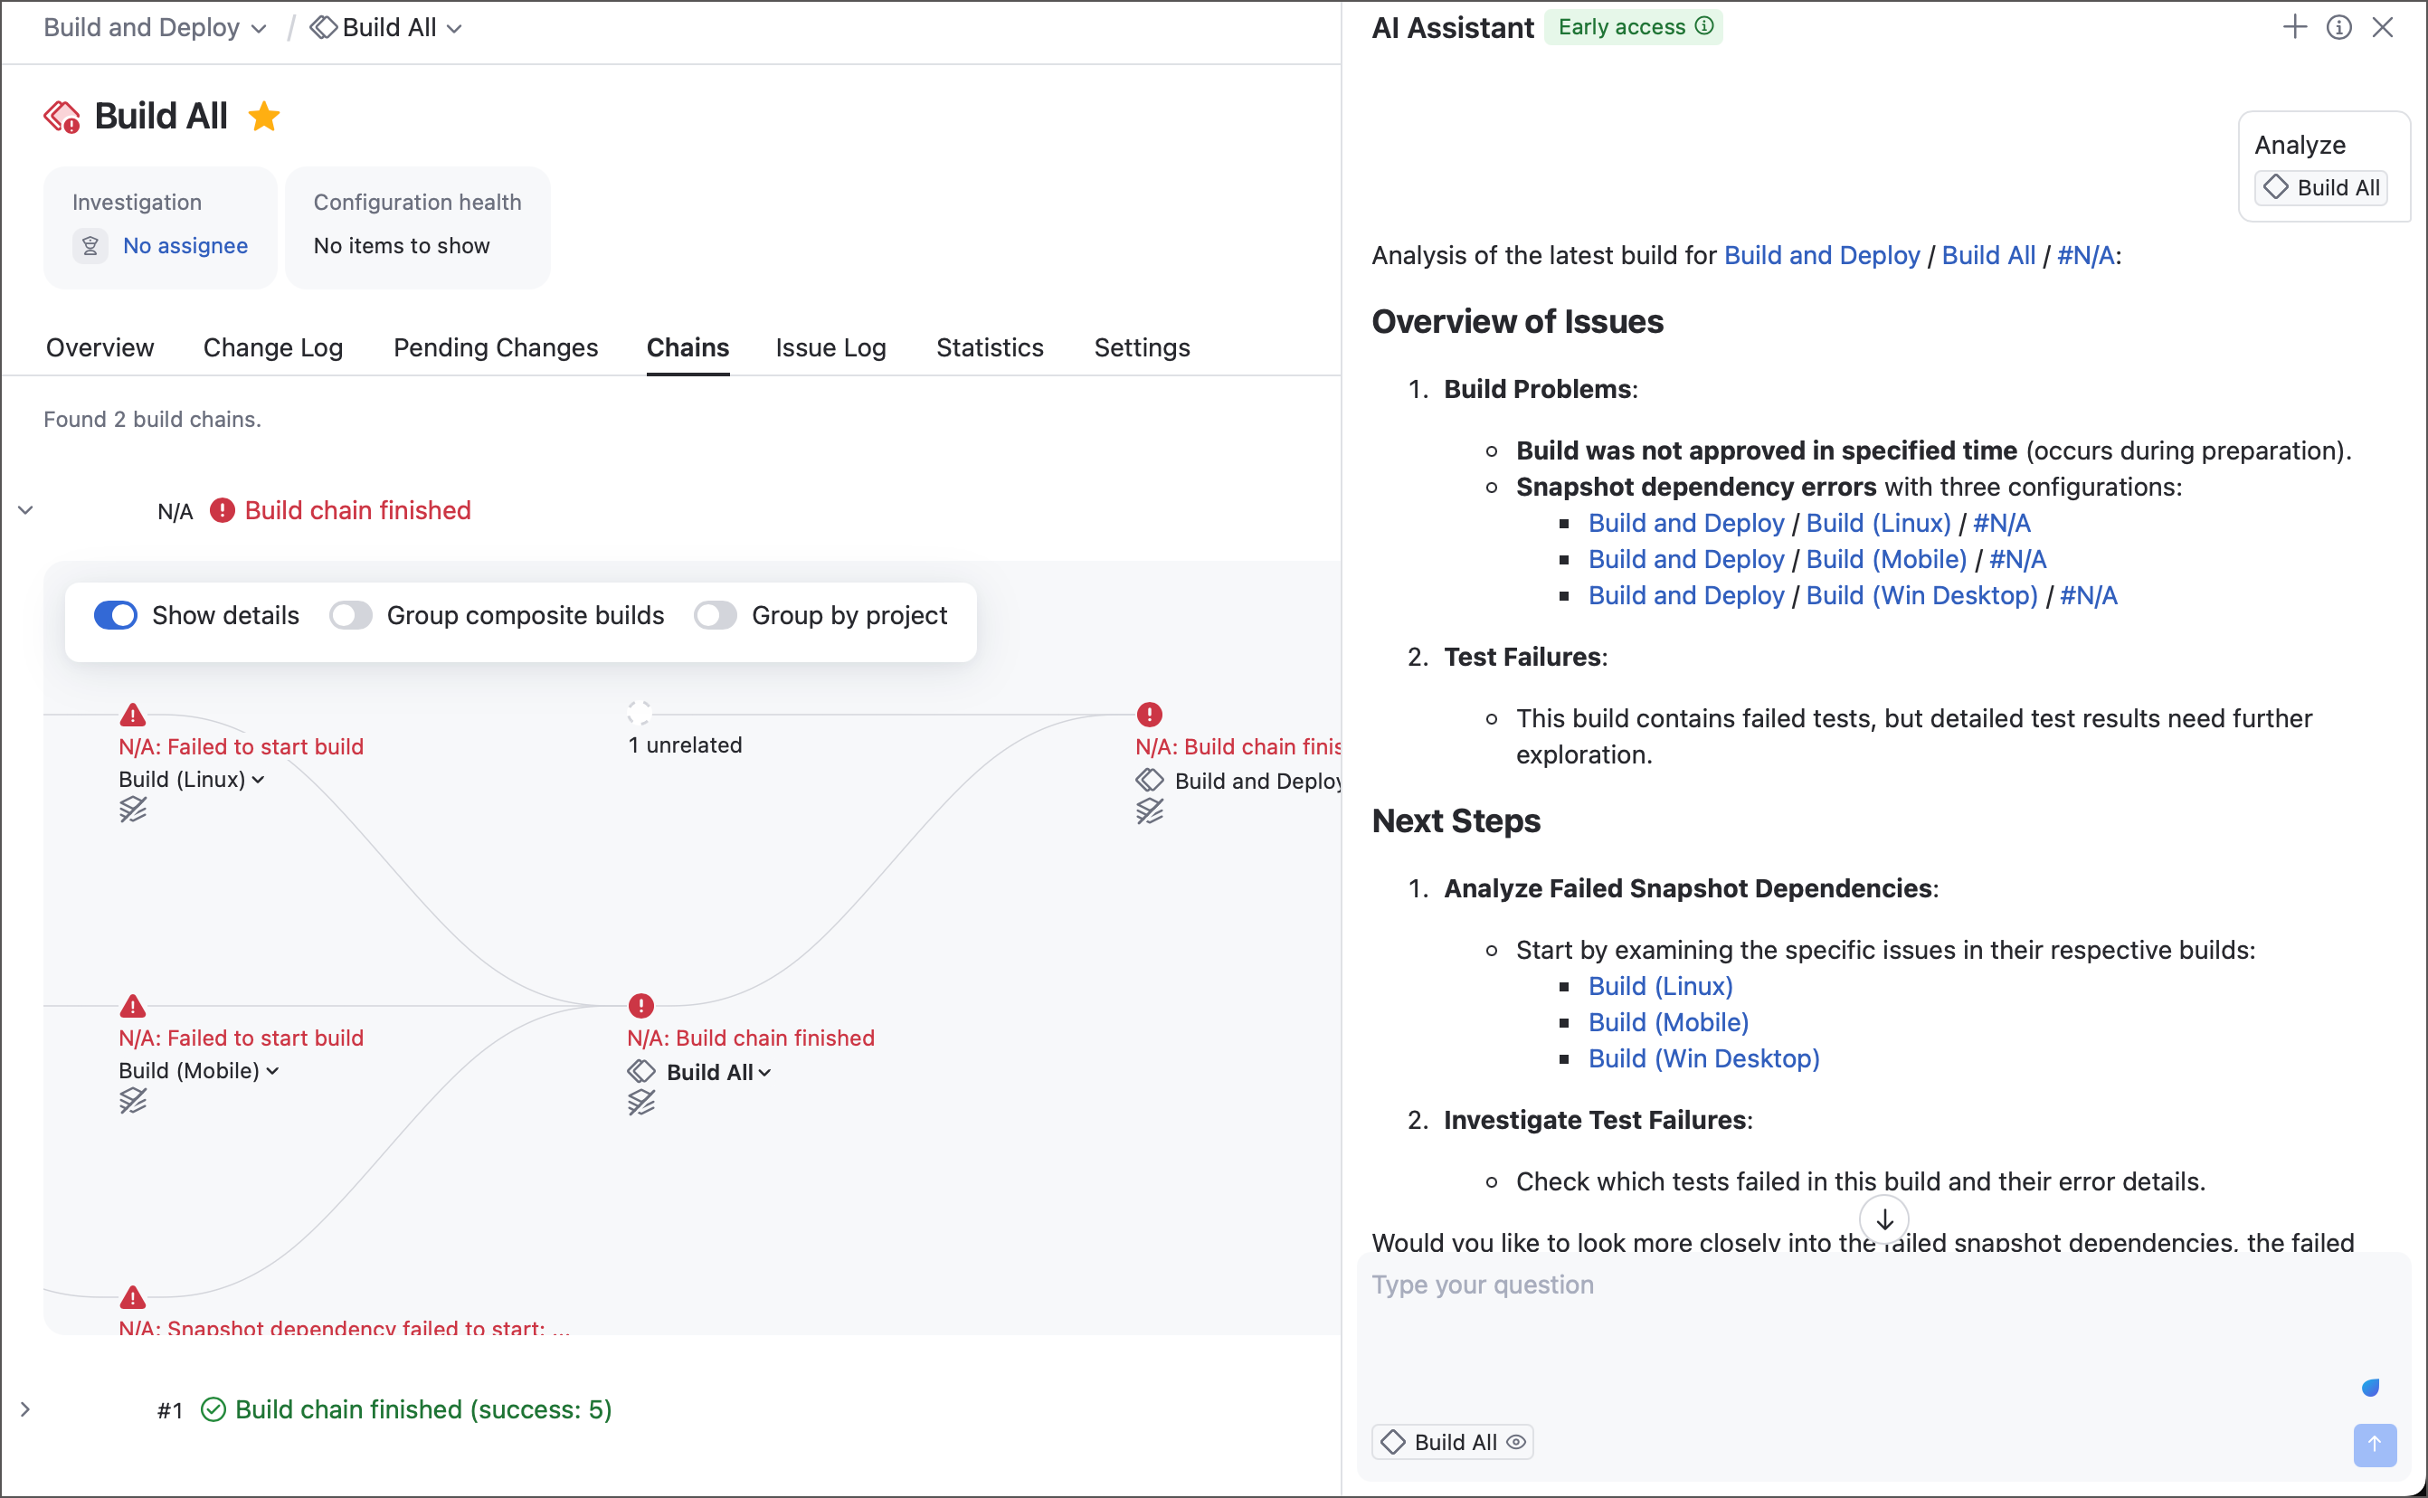
Task: Click the red error icon on the Build All node
Action: (641, 1006)
